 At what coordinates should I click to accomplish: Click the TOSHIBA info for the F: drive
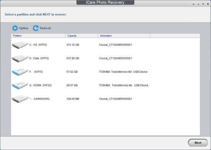click(x=123, y=72)
